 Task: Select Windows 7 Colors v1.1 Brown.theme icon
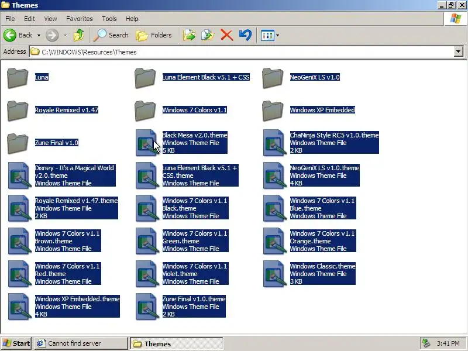[x=19, y=241]
